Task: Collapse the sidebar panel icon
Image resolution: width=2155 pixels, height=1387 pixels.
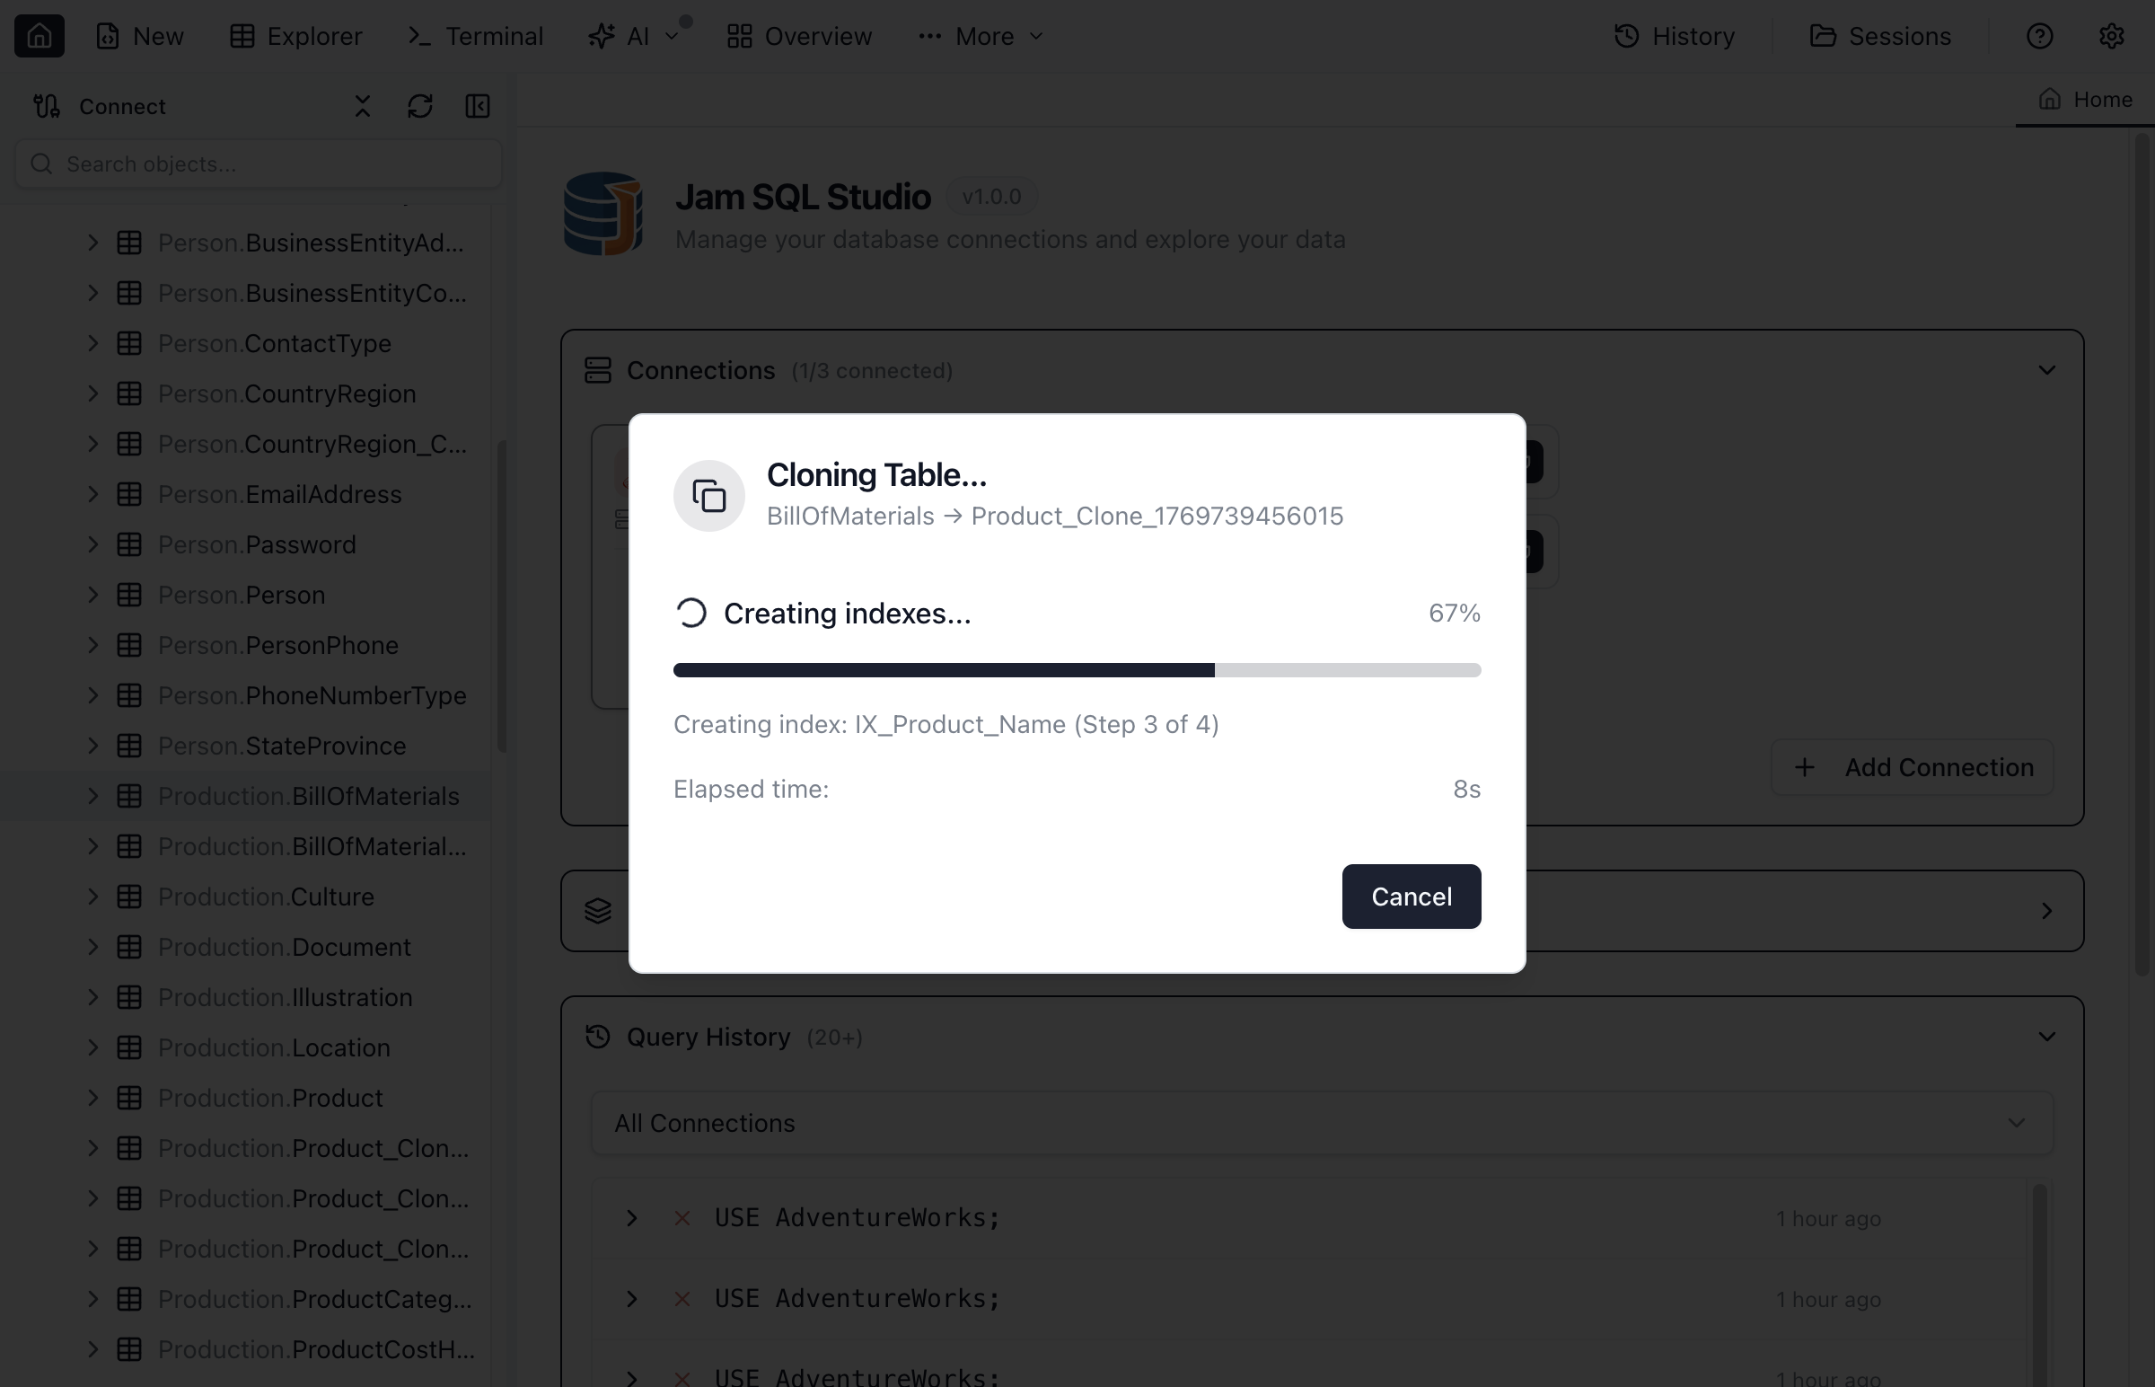Action: tap(477, 106)
